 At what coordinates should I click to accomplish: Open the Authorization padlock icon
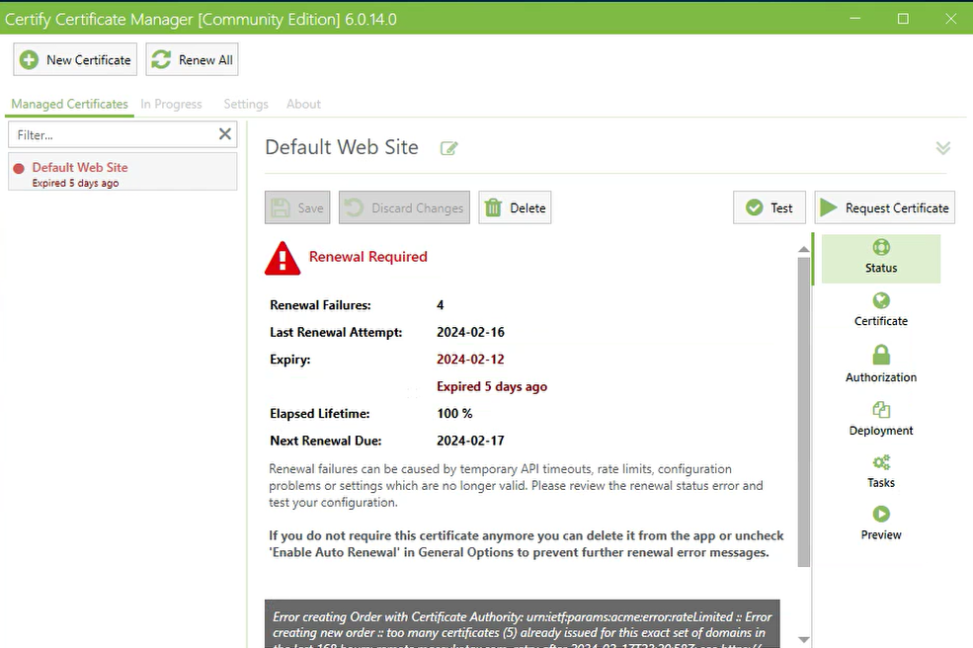tap(880, 356)
